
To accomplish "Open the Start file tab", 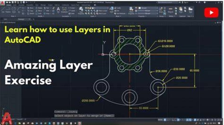I will click(x=5, y=19).
